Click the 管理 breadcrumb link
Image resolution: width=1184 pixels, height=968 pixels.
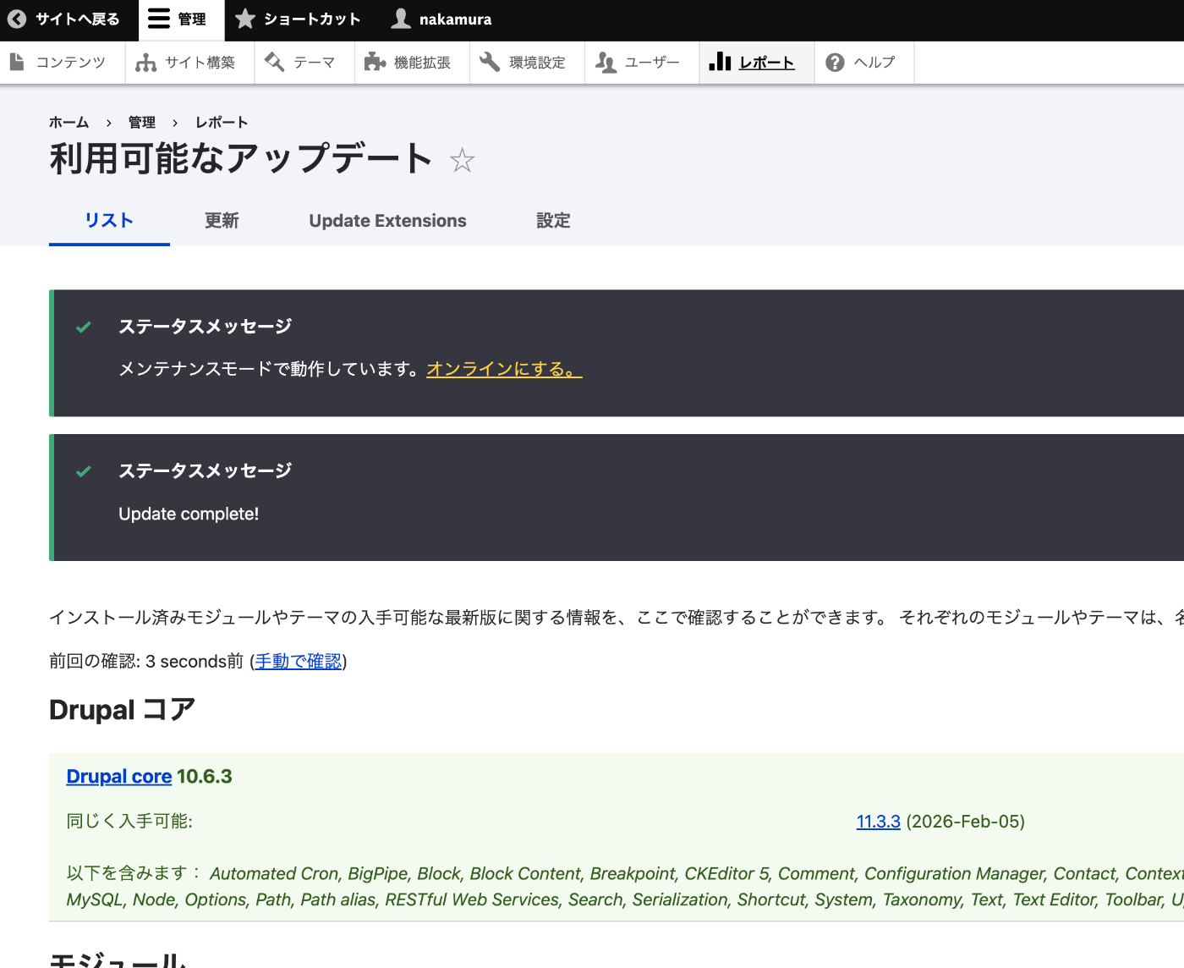pos(142,123)
